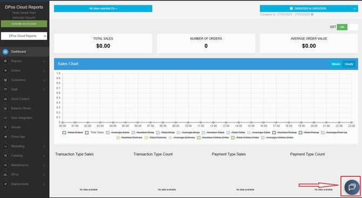Expand the DPos submenu chevron

(x=44, y=175)
